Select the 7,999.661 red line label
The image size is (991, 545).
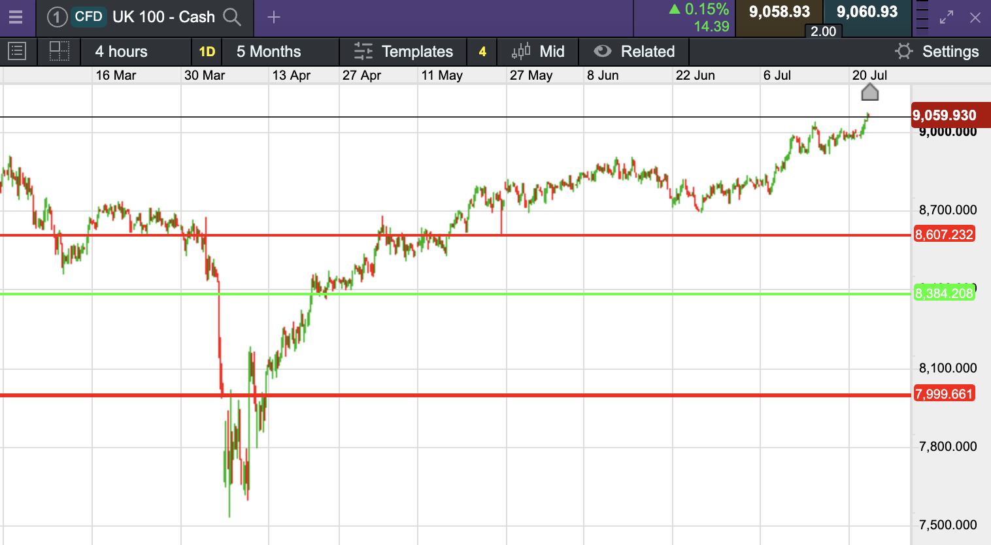(x=944, y=394)
